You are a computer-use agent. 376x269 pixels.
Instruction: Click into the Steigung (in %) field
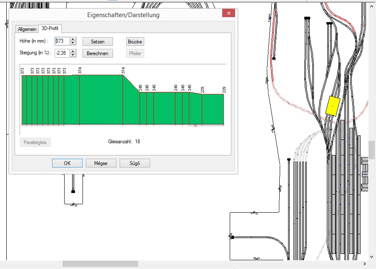point(62,53)
